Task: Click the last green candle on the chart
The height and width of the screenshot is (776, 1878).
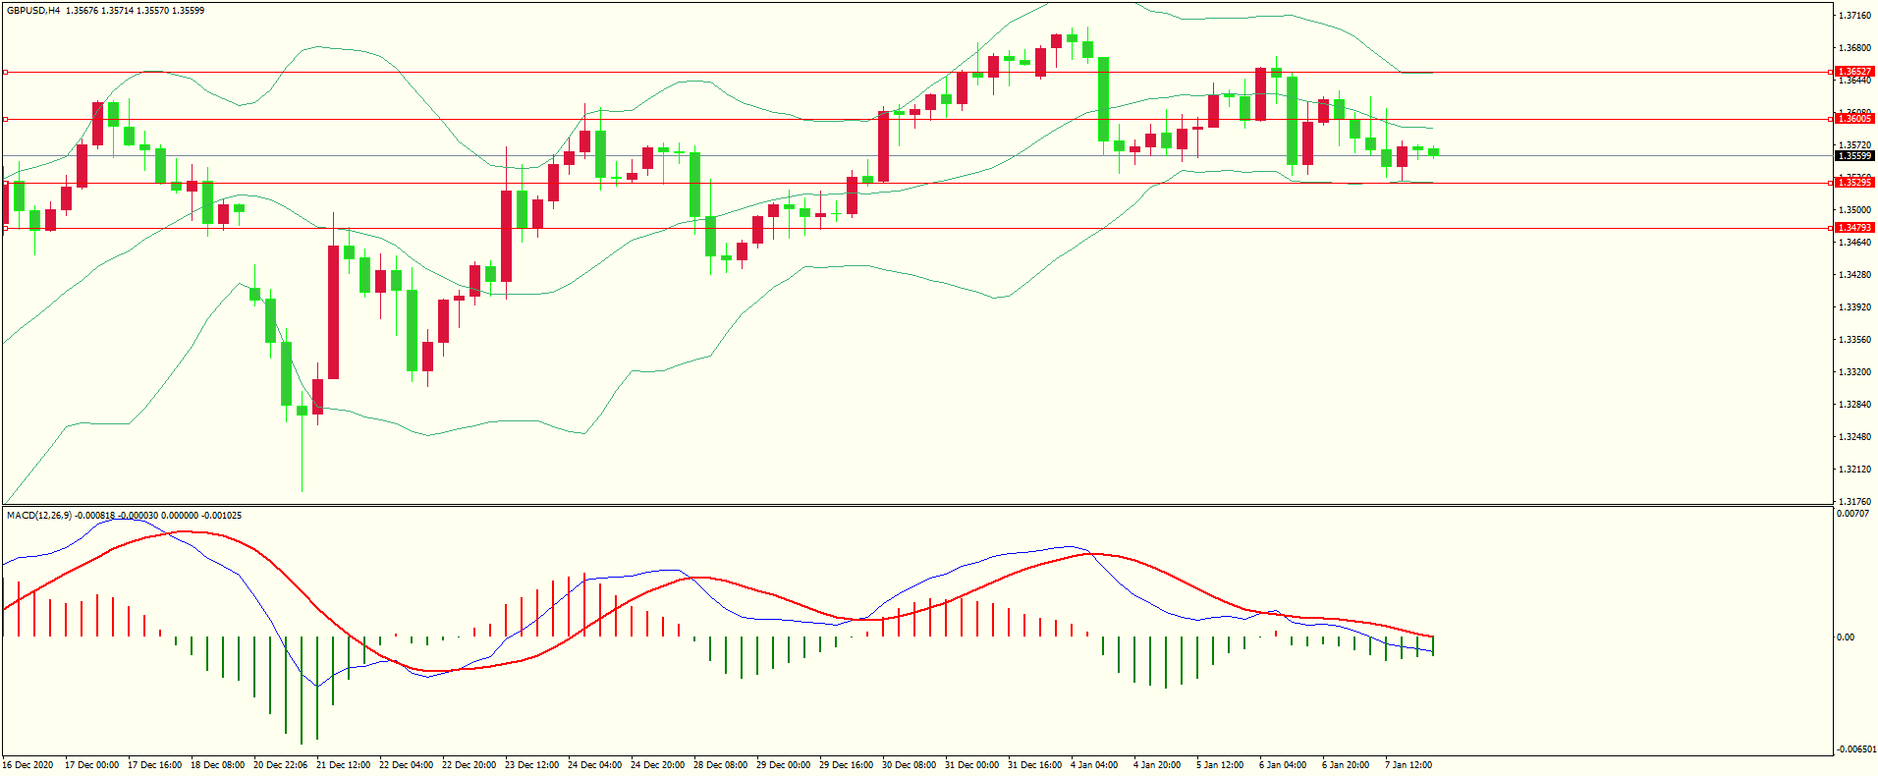Action: (x=1434, y=152)
